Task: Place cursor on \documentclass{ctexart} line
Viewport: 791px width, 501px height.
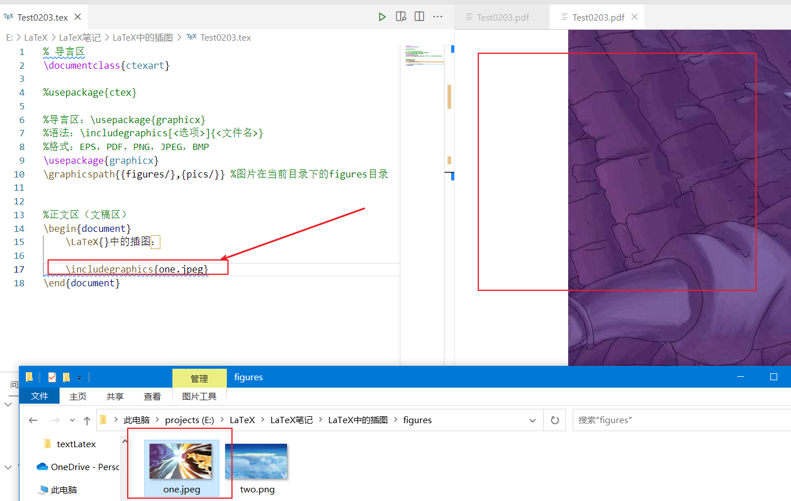Action: [107, 65]
